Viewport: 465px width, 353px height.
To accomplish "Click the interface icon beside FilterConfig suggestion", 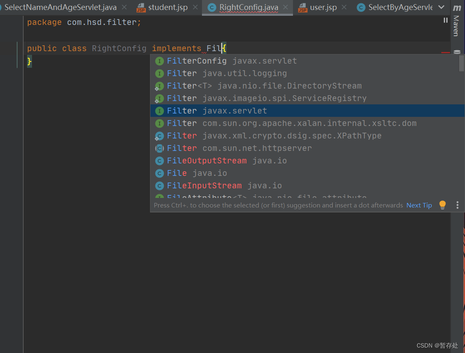I will tap(159, 61).
